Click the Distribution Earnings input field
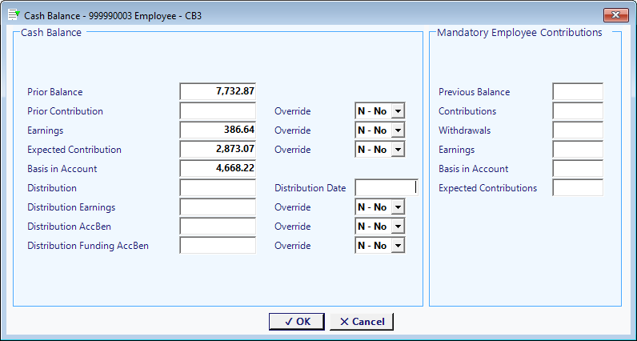Screen dimensions: 637x341 (218, 207)
